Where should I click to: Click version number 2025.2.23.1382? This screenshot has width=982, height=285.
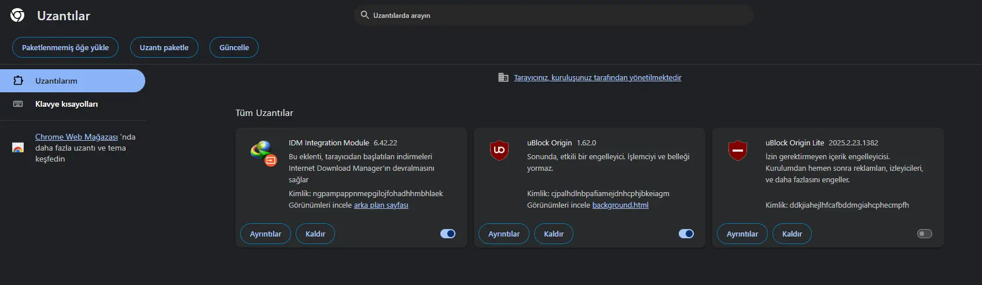coord(854,142)
